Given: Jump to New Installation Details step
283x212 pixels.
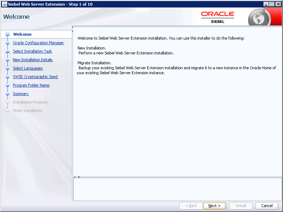Looking at the screenshot, I should 33,60.
